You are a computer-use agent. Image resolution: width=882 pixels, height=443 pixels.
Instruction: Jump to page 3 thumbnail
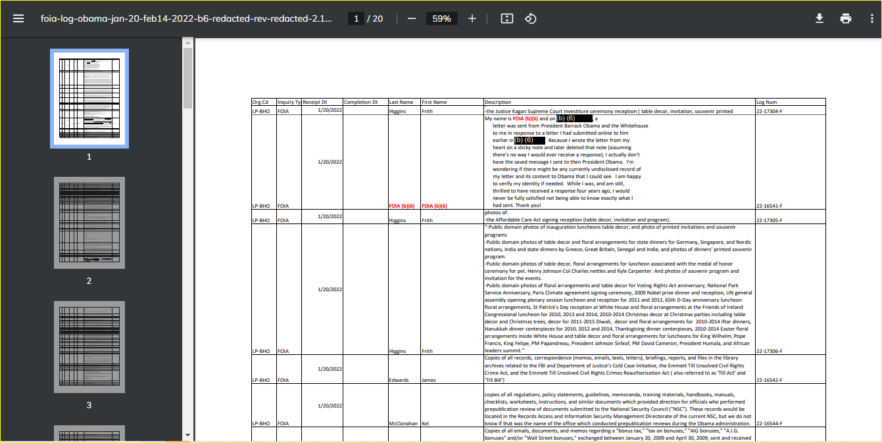click(x=89, y=347)
